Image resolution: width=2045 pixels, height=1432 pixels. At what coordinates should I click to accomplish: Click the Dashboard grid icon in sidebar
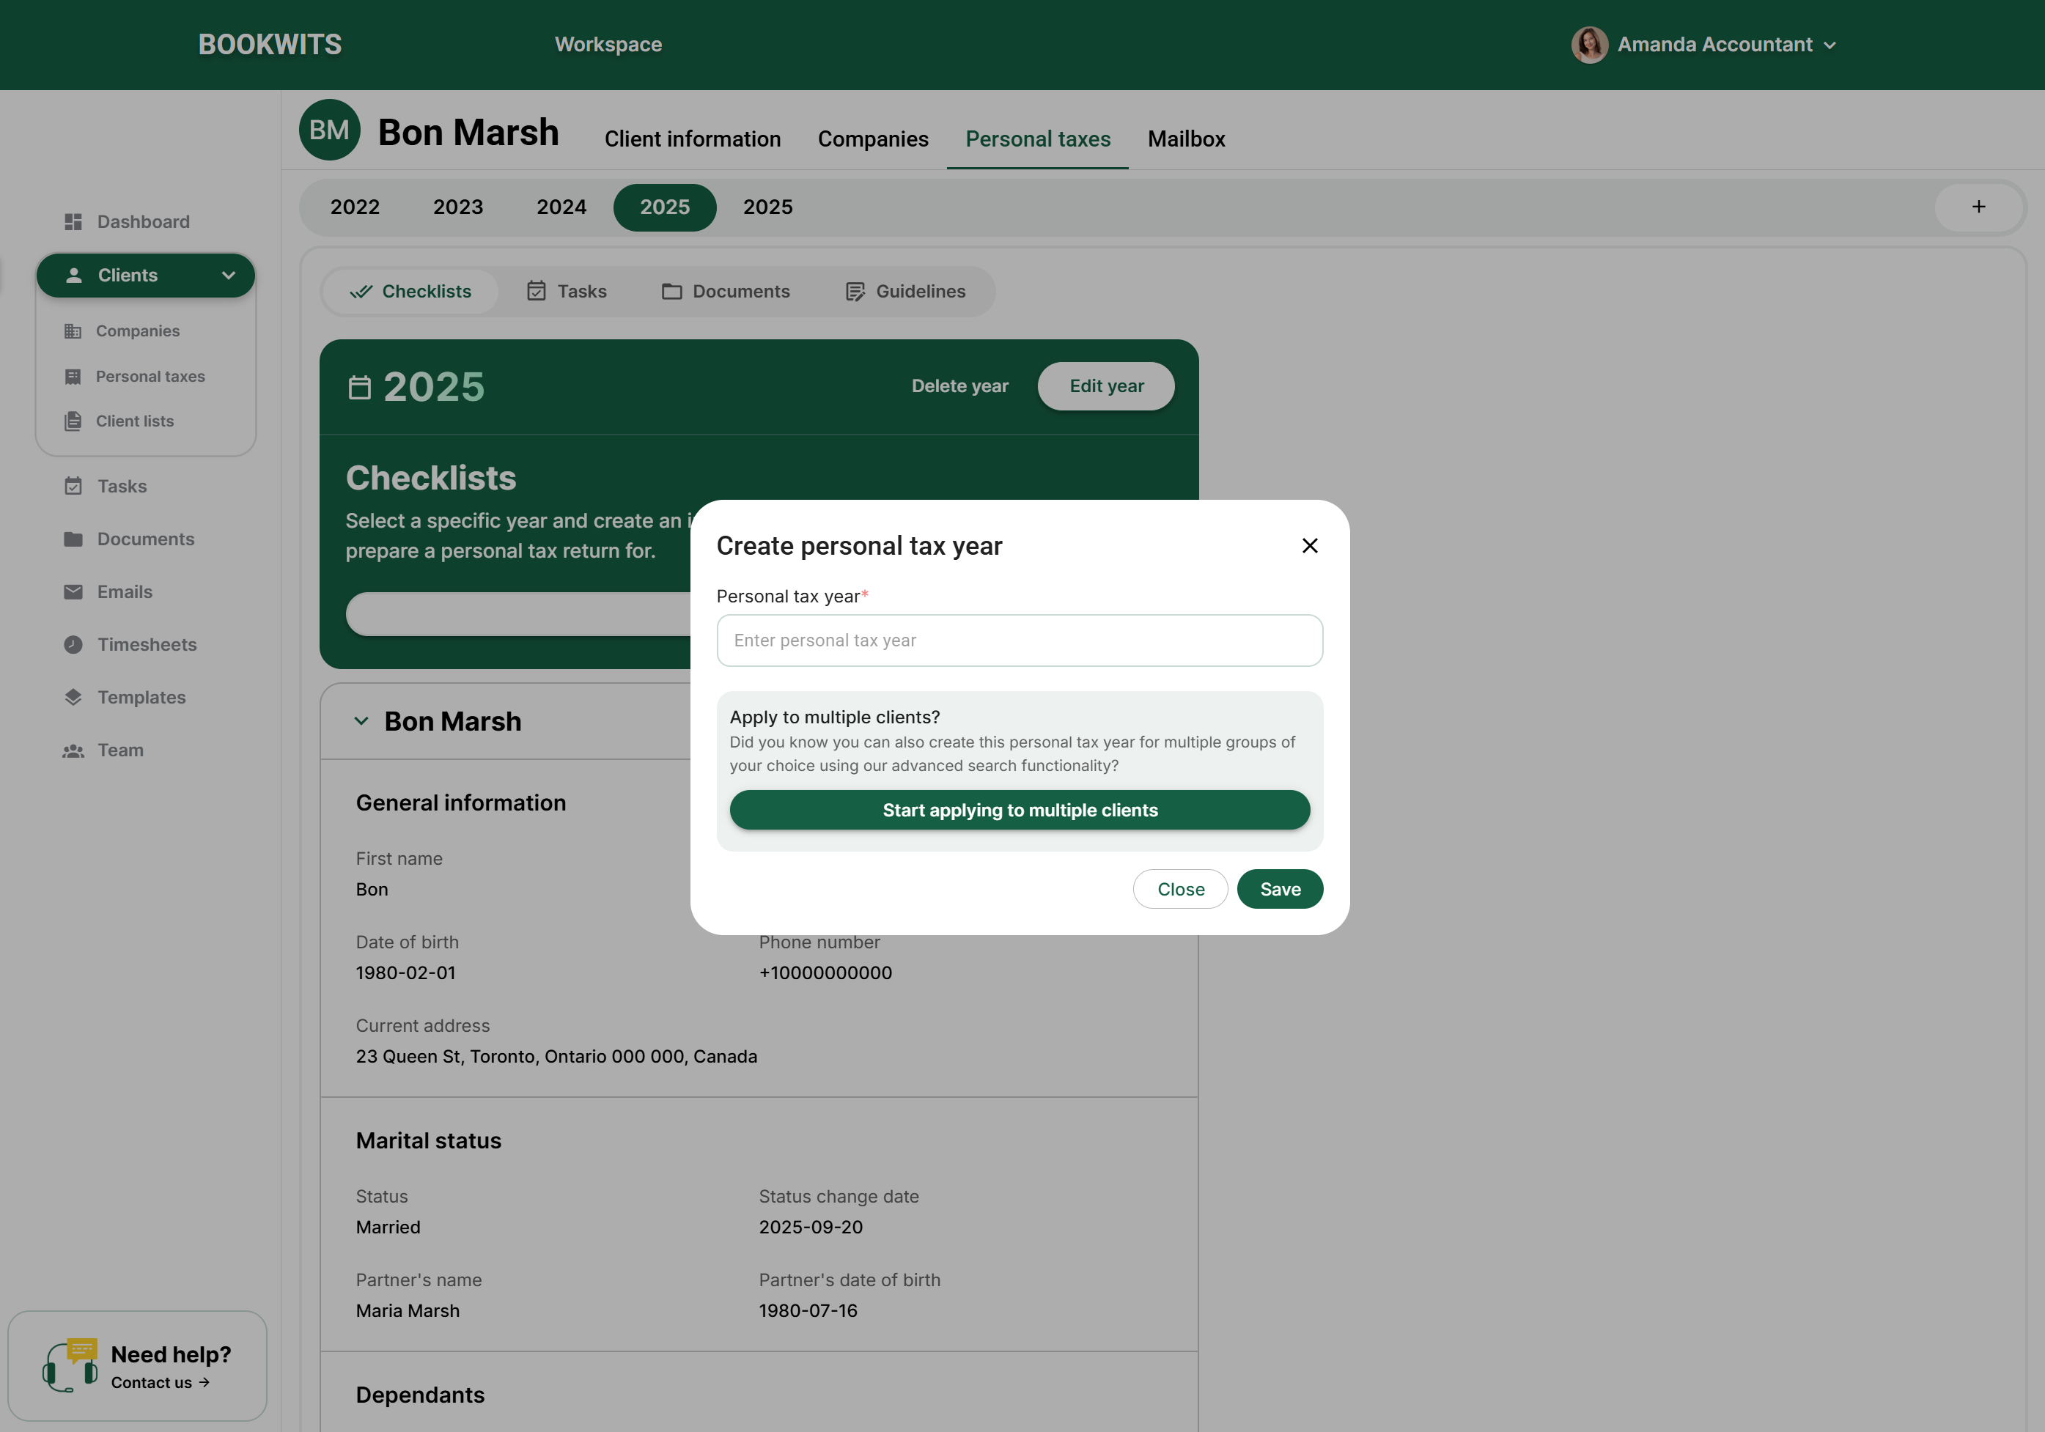coord(73,222)
